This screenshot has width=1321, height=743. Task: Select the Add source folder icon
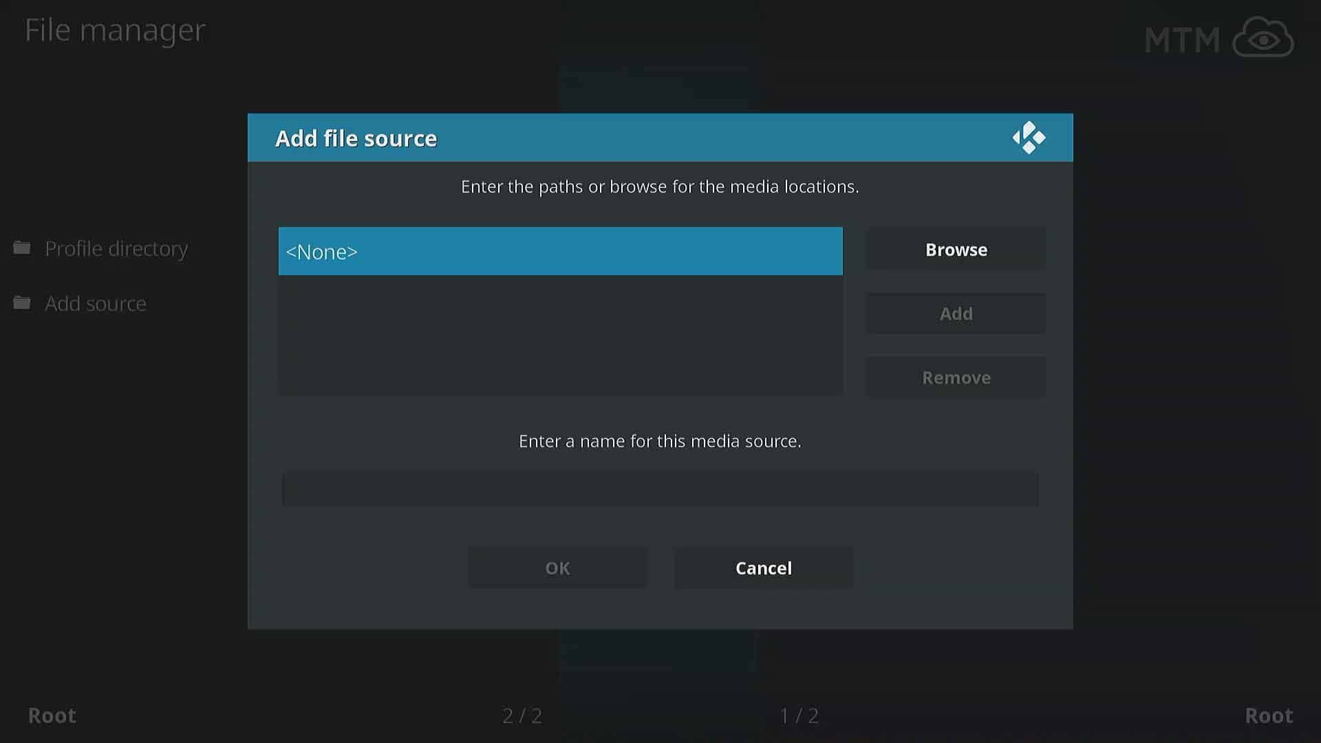click(x=22, y=301)
